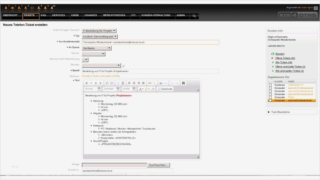Click the eye watched-tickets icon in top toolbar
The height and width of the screenshot is (180, 320).
12,8
